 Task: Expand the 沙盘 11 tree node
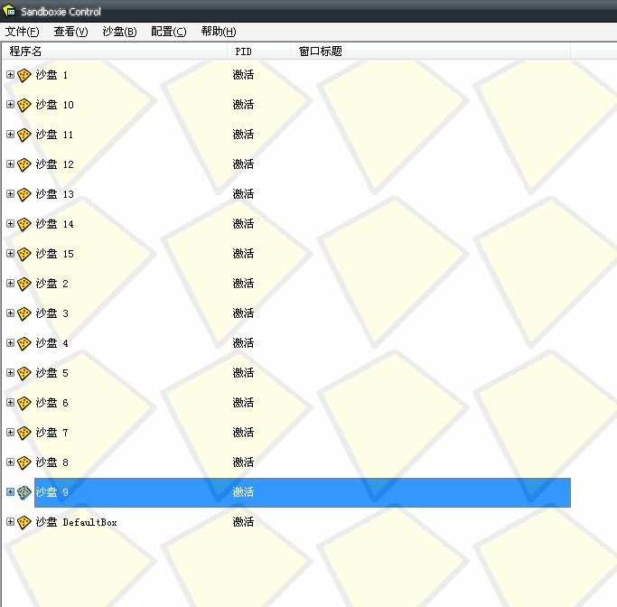tap(10, 135)
